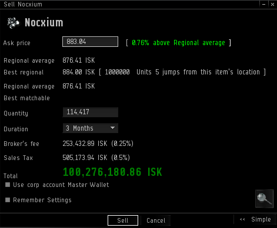Screen dimensions: 277x228
Task: Switch to Simple view mode
Action: (255, 219)
